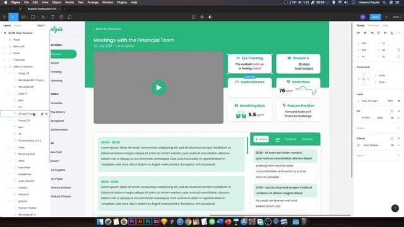Toggle constrain proportions link icon
This screenshot has width=404, height=227.
[399, 50]
